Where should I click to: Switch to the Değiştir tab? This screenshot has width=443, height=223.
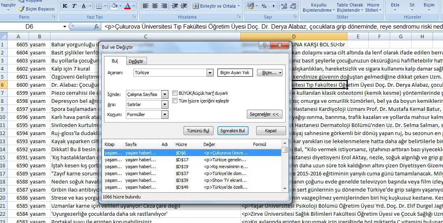pyautogui.click(x=136, y=61)
